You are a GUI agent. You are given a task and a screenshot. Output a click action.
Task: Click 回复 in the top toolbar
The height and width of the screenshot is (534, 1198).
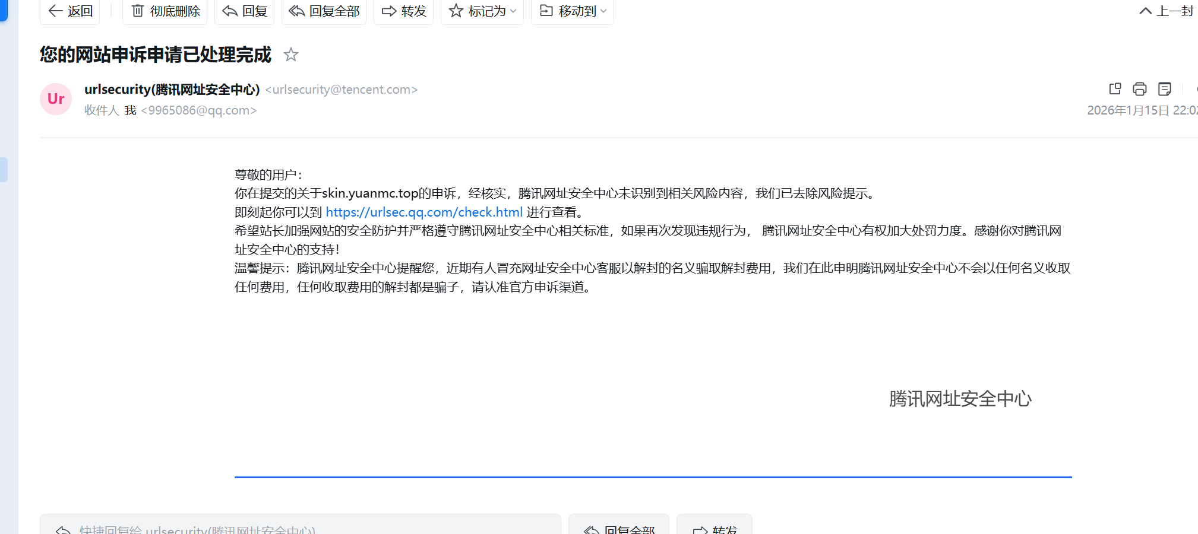coord(244,11)
